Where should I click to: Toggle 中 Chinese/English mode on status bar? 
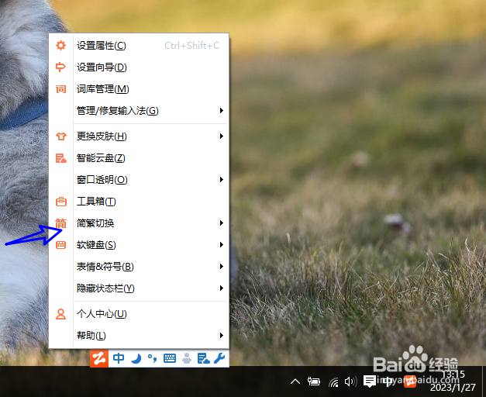(119, 358)
